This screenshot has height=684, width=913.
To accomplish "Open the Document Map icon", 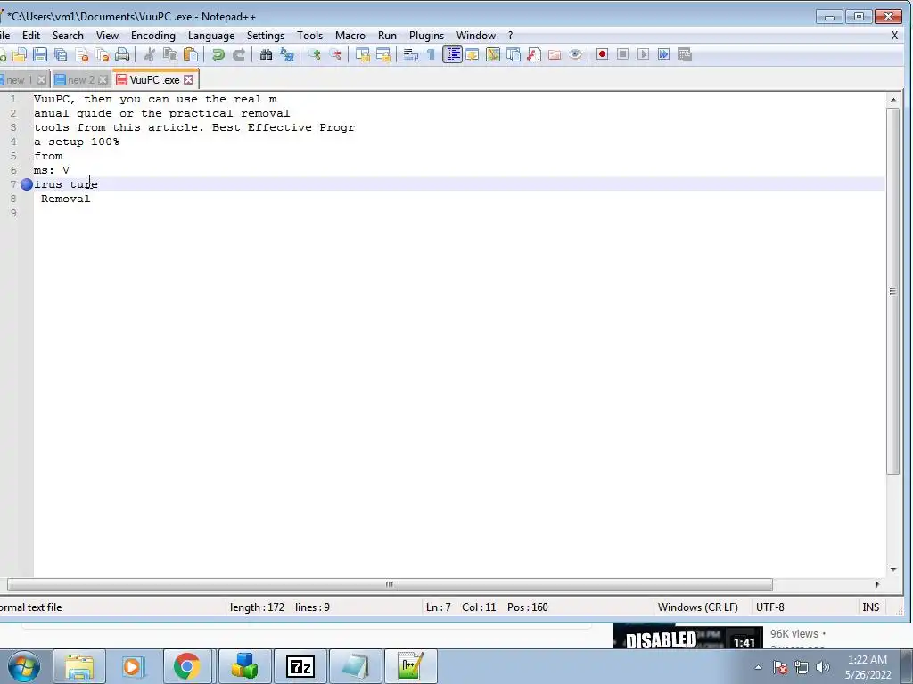I will [492, 54].
